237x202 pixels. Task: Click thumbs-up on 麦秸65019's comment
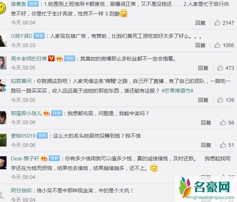pos(223,145)
